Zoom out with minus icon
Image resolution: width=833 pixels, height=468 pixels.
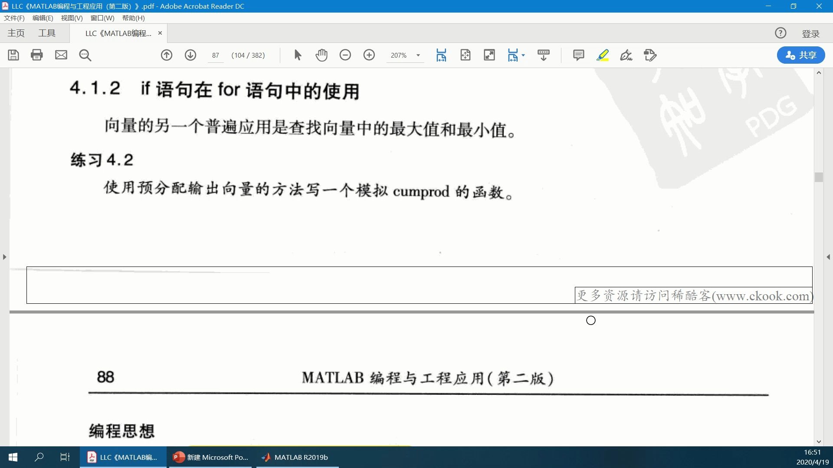(345, 55)
